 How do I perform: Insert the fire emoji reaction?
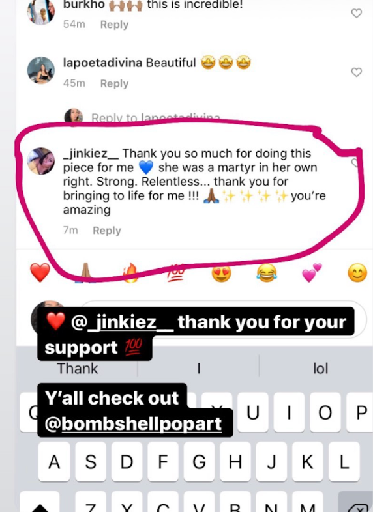[x=130, y=273]
